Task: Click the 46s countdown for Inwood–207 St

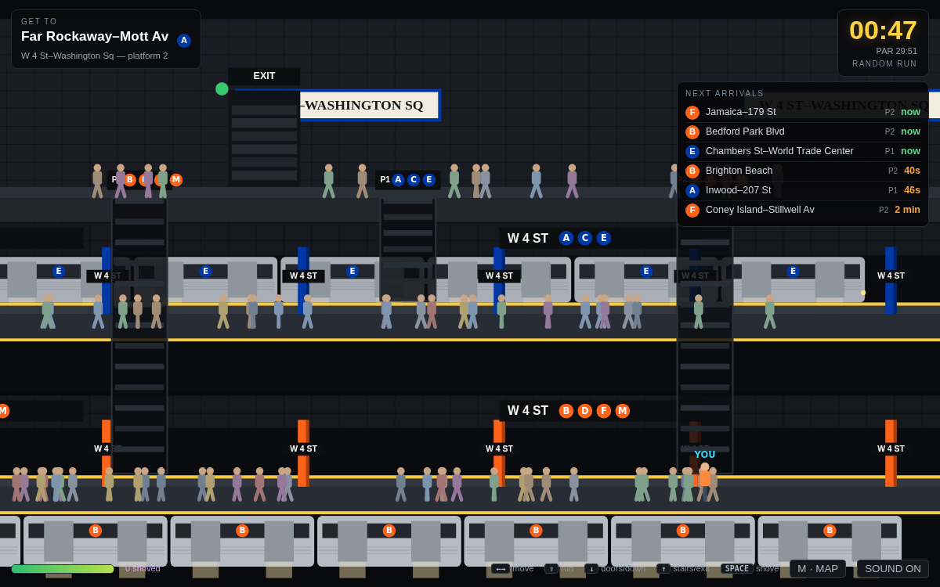Action: pyautogui.click(x=912, y=190)
